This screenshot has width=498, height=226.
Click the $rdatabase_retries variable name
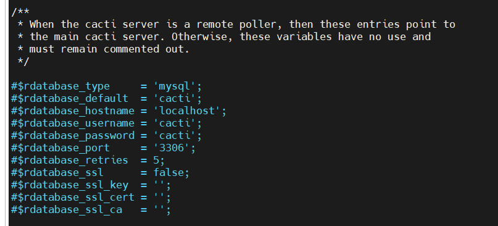tap(73, 160)
